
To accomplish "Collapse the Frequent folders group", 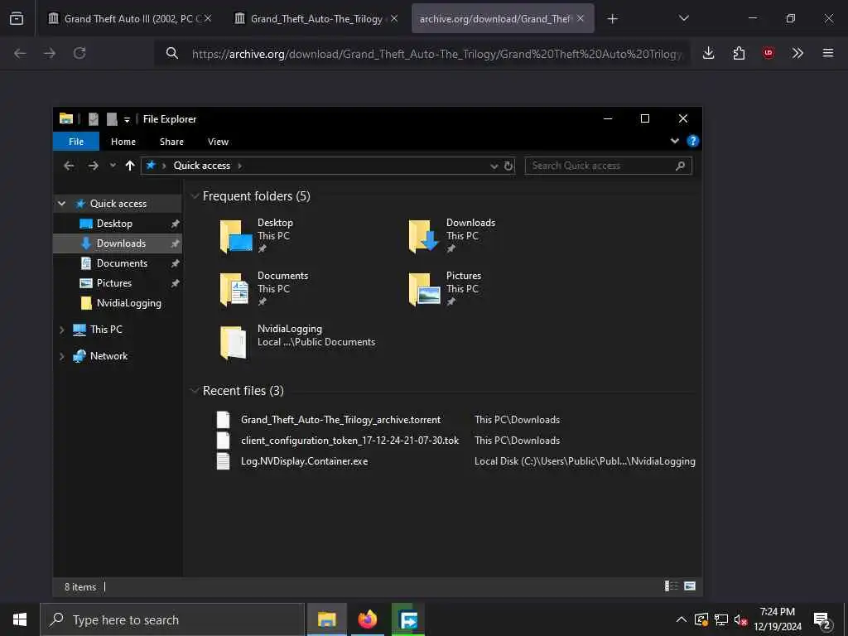I will pos(195,196).
